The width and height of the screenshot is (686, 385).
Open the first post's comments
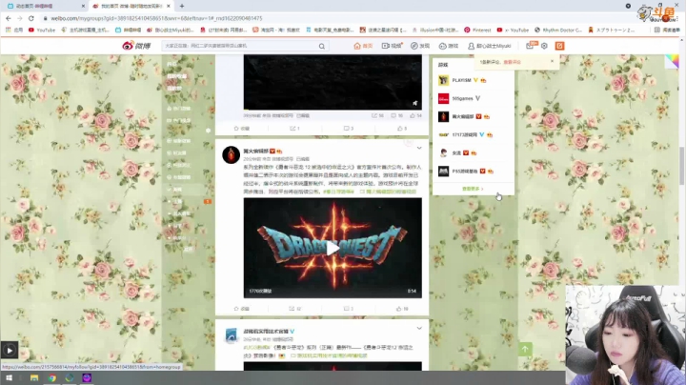click(x=349, y=129)
